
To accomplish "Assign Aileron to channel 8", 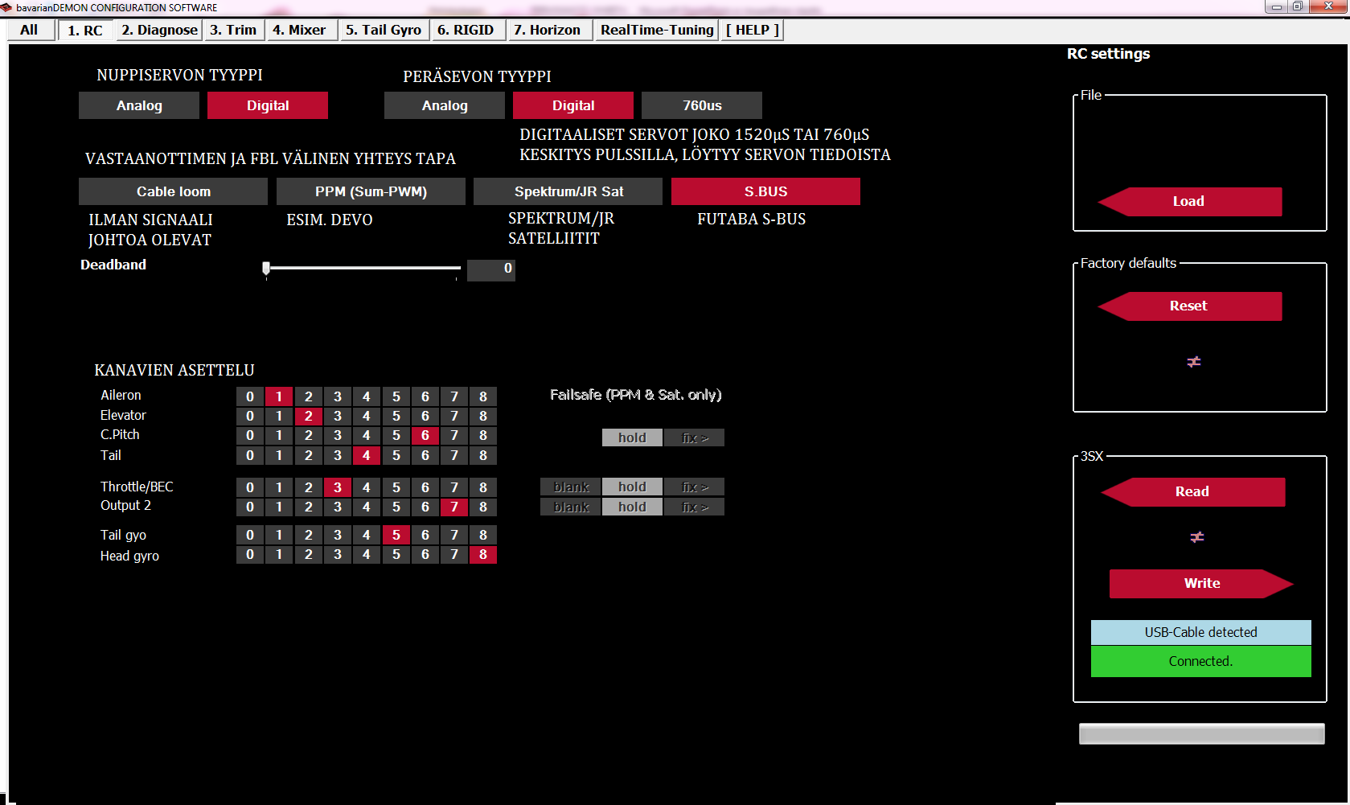I will [483, 396].
